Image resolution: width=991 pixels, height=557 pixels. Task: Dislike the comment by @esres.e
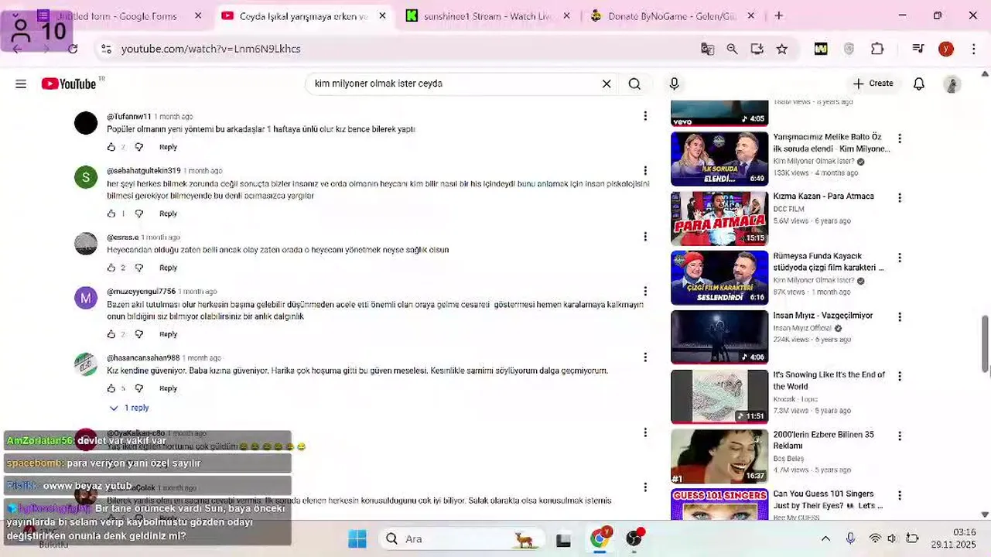click(x=139, y=268)
